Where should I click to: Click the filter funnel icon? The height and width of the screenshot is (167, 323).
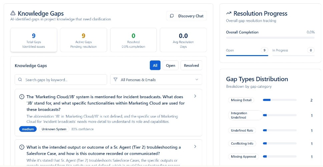tap(115, 79)
